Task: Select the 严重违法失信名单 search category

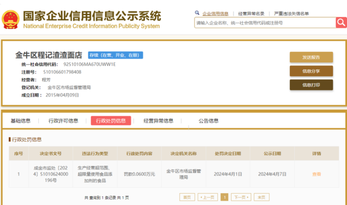Action: pyautogui.click(x=291, y=14)
